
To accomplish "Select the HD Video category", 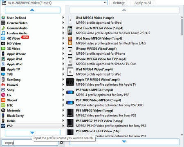I will [x=33, y=44].
